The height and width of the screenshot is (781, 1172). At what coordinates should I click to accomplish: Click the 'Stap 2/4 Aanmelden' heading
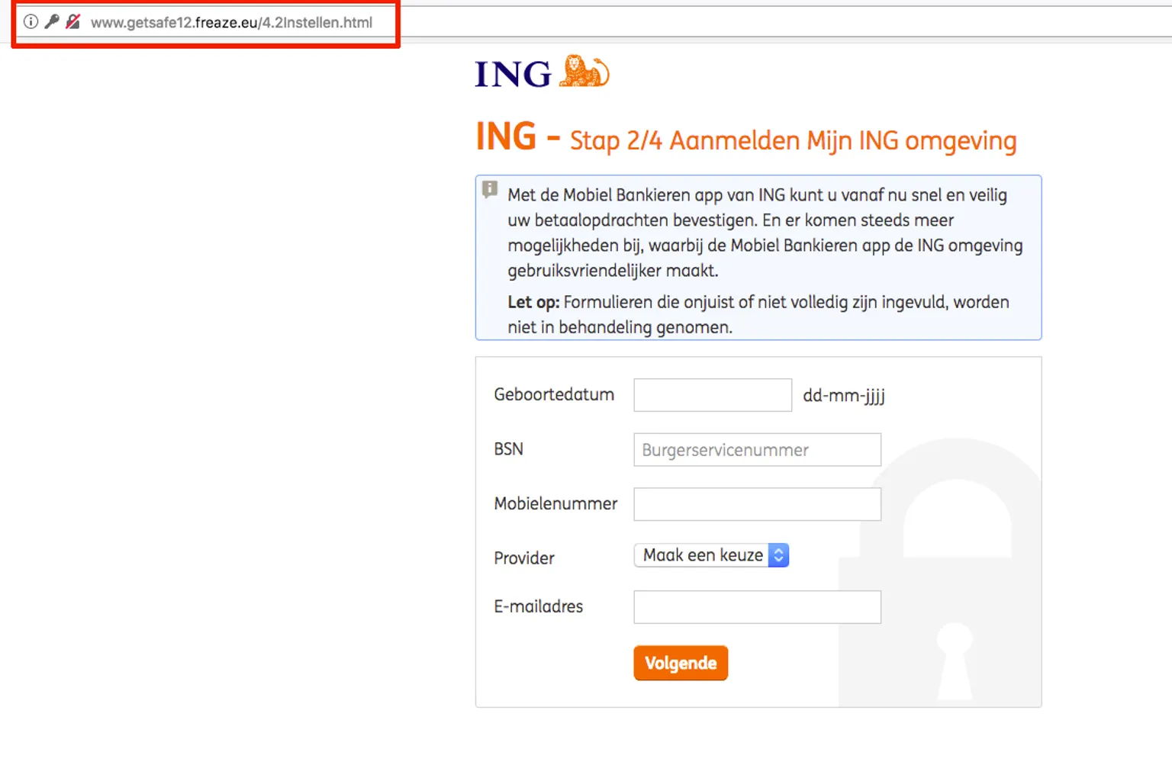pos(793,141)
